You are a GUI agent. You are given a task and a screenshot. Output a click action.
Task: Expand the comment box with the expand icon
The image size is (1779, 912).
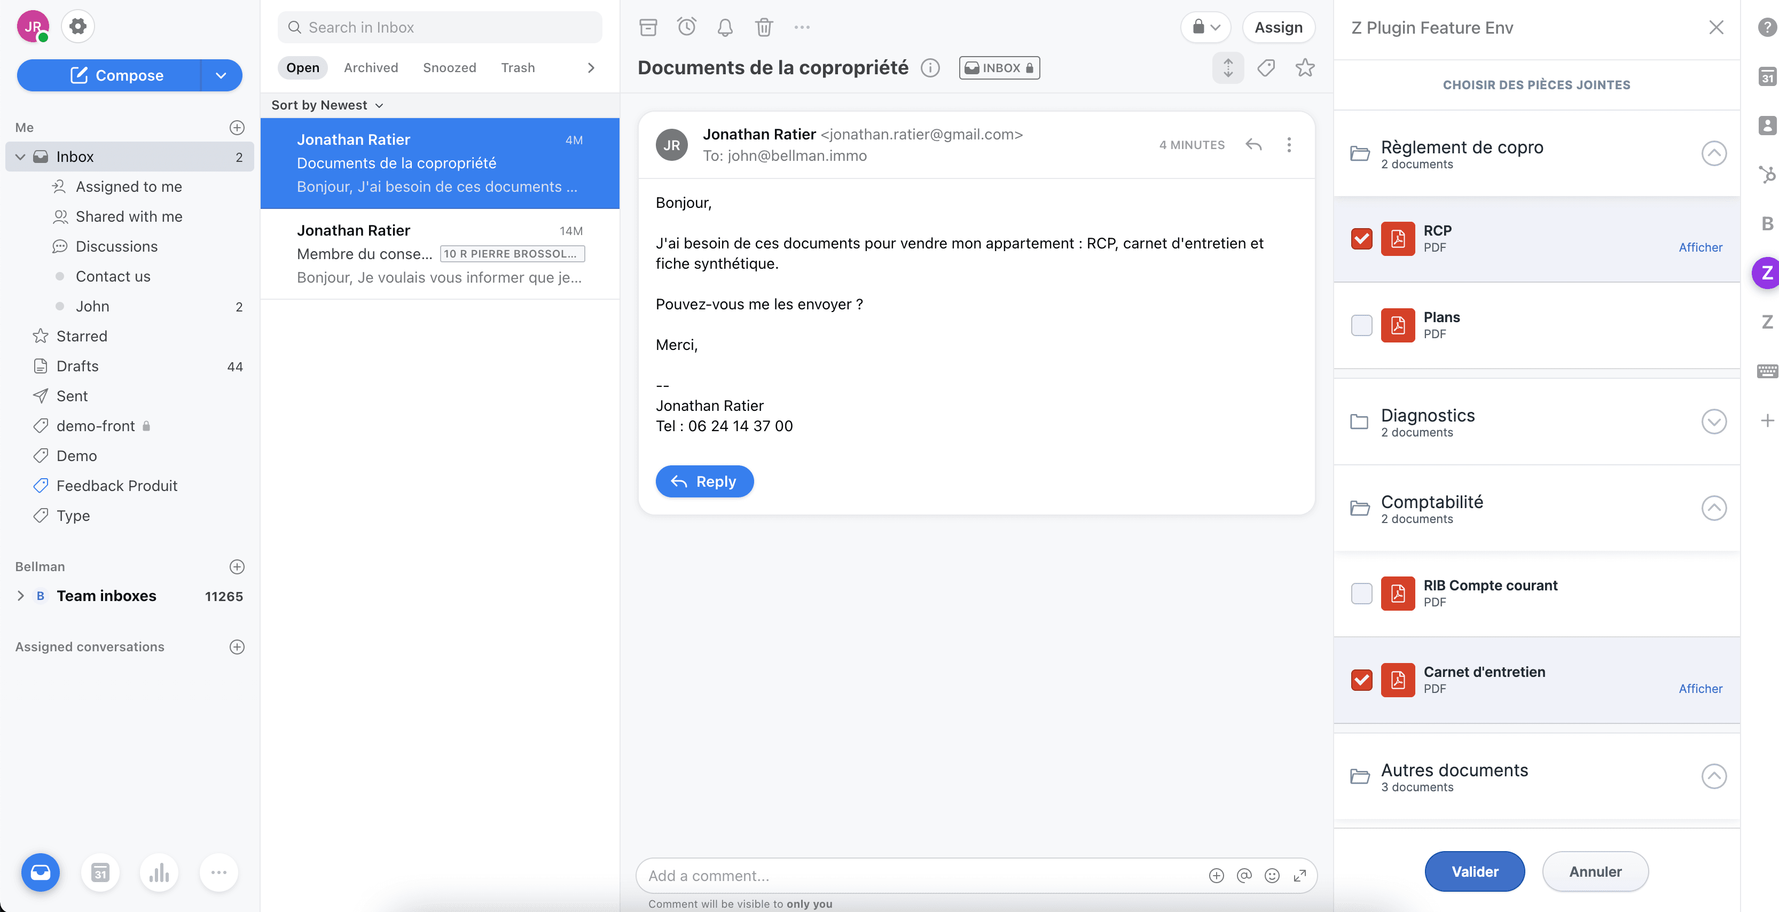(x=1300, y=875)
